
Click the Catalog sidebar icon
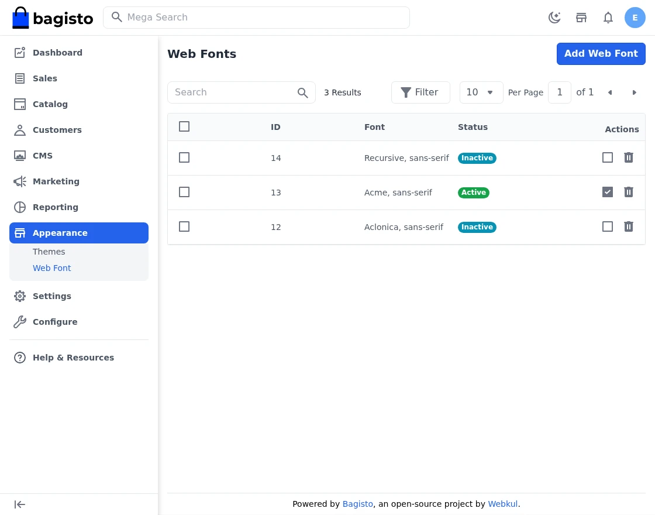pyautogui.click(x=20, y=104)
